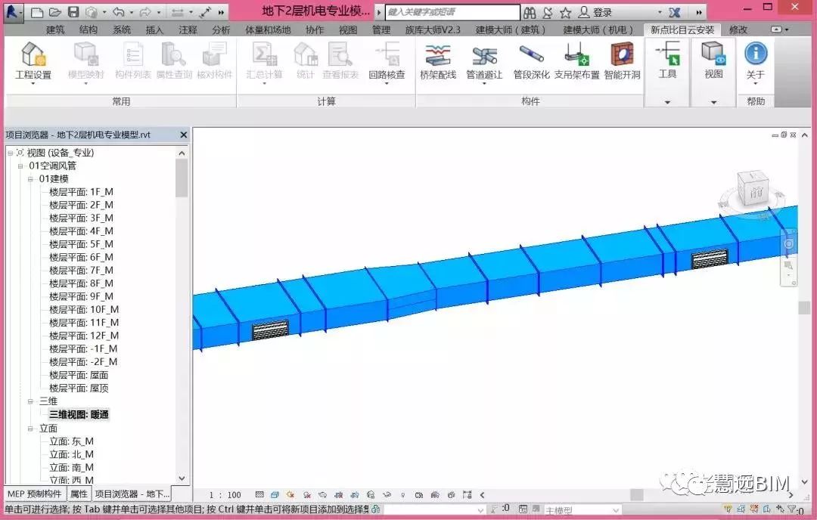The height and width of the screenshot is (520, 817).
Task: Switch to the 修改 ribbon tab
Action: [738, 30]
